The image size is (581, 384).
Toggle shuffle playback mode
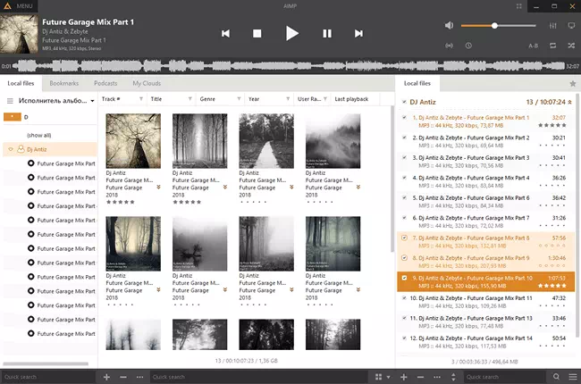click(x=571, y=46)
